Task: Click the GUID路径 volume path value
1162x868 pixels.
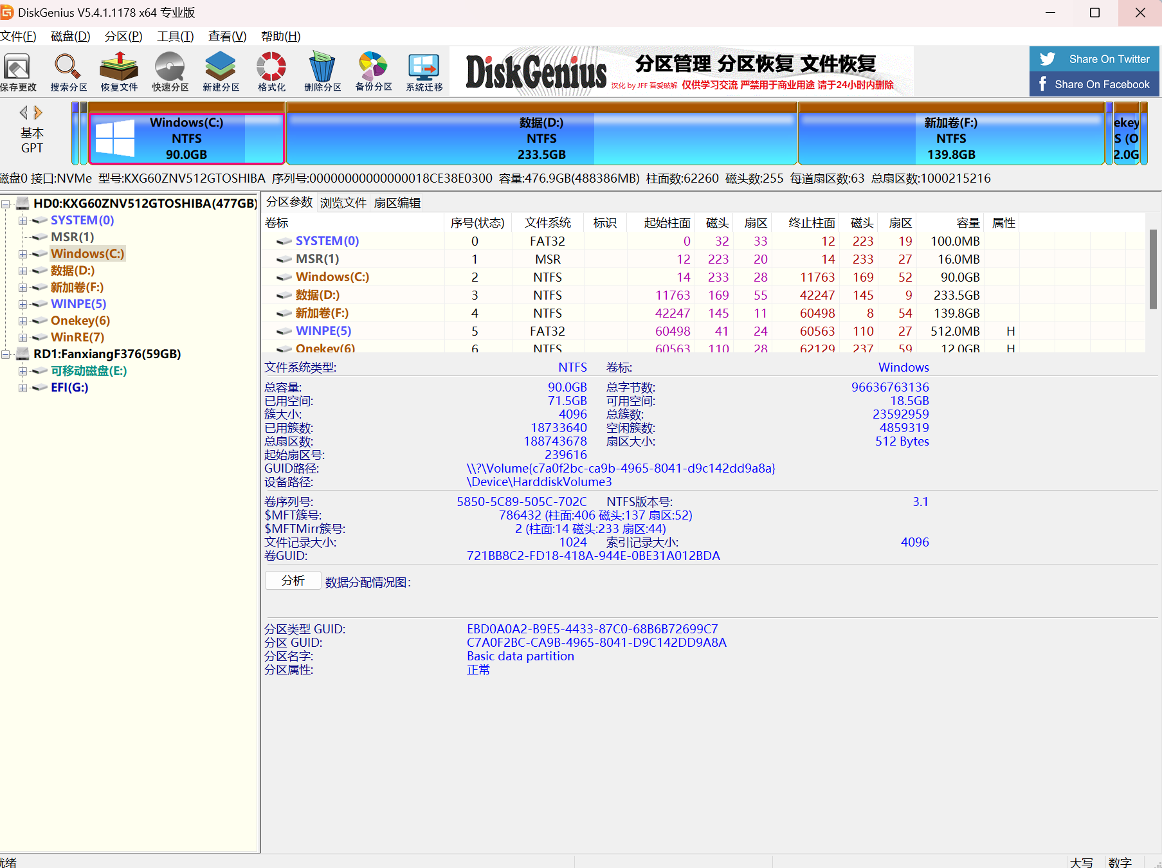Action: coord(621,469)
